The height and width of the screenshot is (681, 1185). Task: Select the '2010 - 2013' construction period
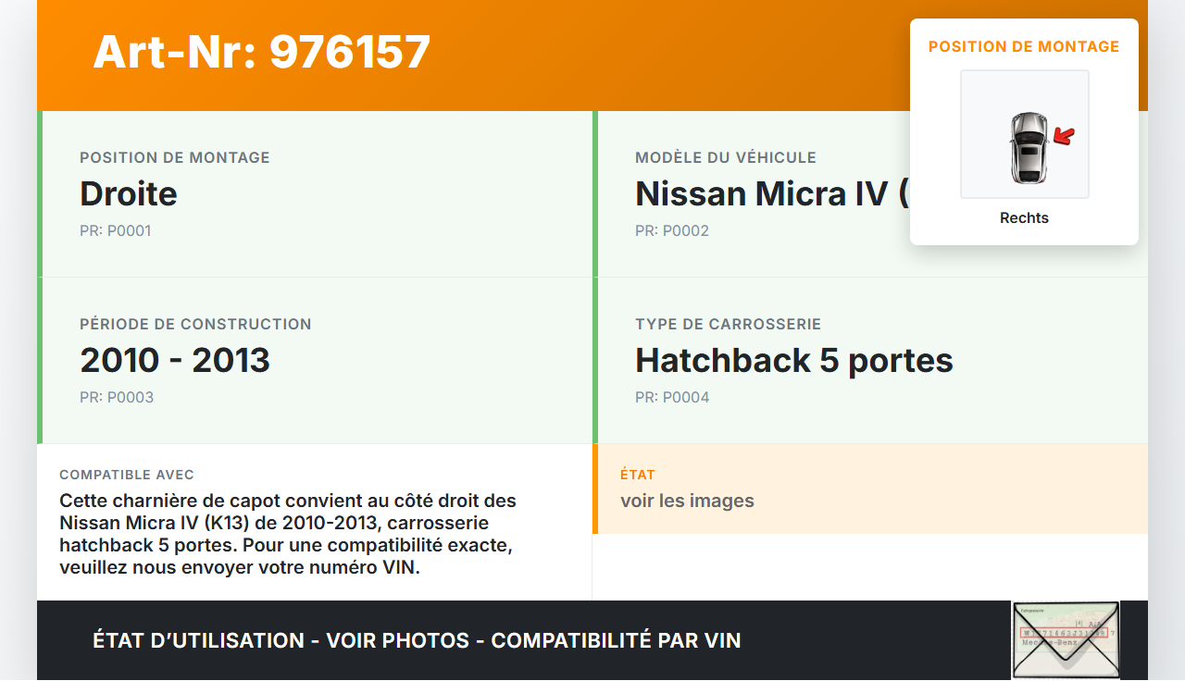[x=175, y=360]
